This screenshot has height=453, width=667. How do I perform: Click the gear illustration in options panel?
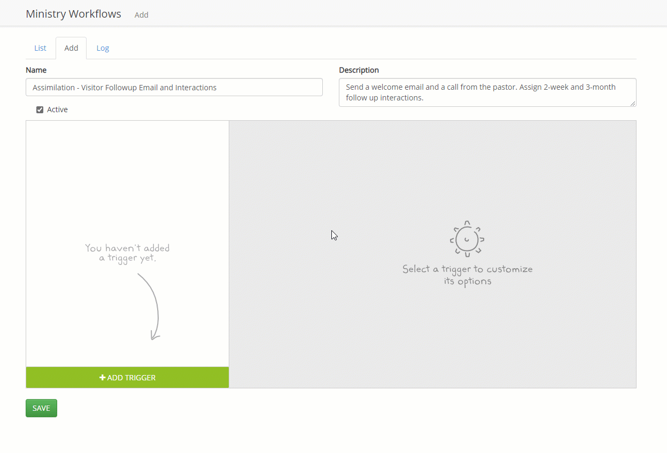(x=467, y=239)
